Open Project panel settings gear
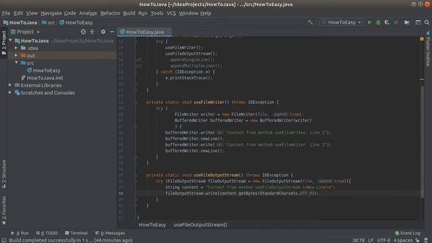 pos(103,32)
